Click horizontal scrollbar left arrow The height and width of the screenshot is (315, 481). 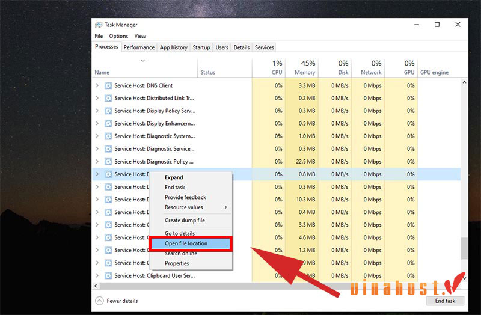coord(96,286)
